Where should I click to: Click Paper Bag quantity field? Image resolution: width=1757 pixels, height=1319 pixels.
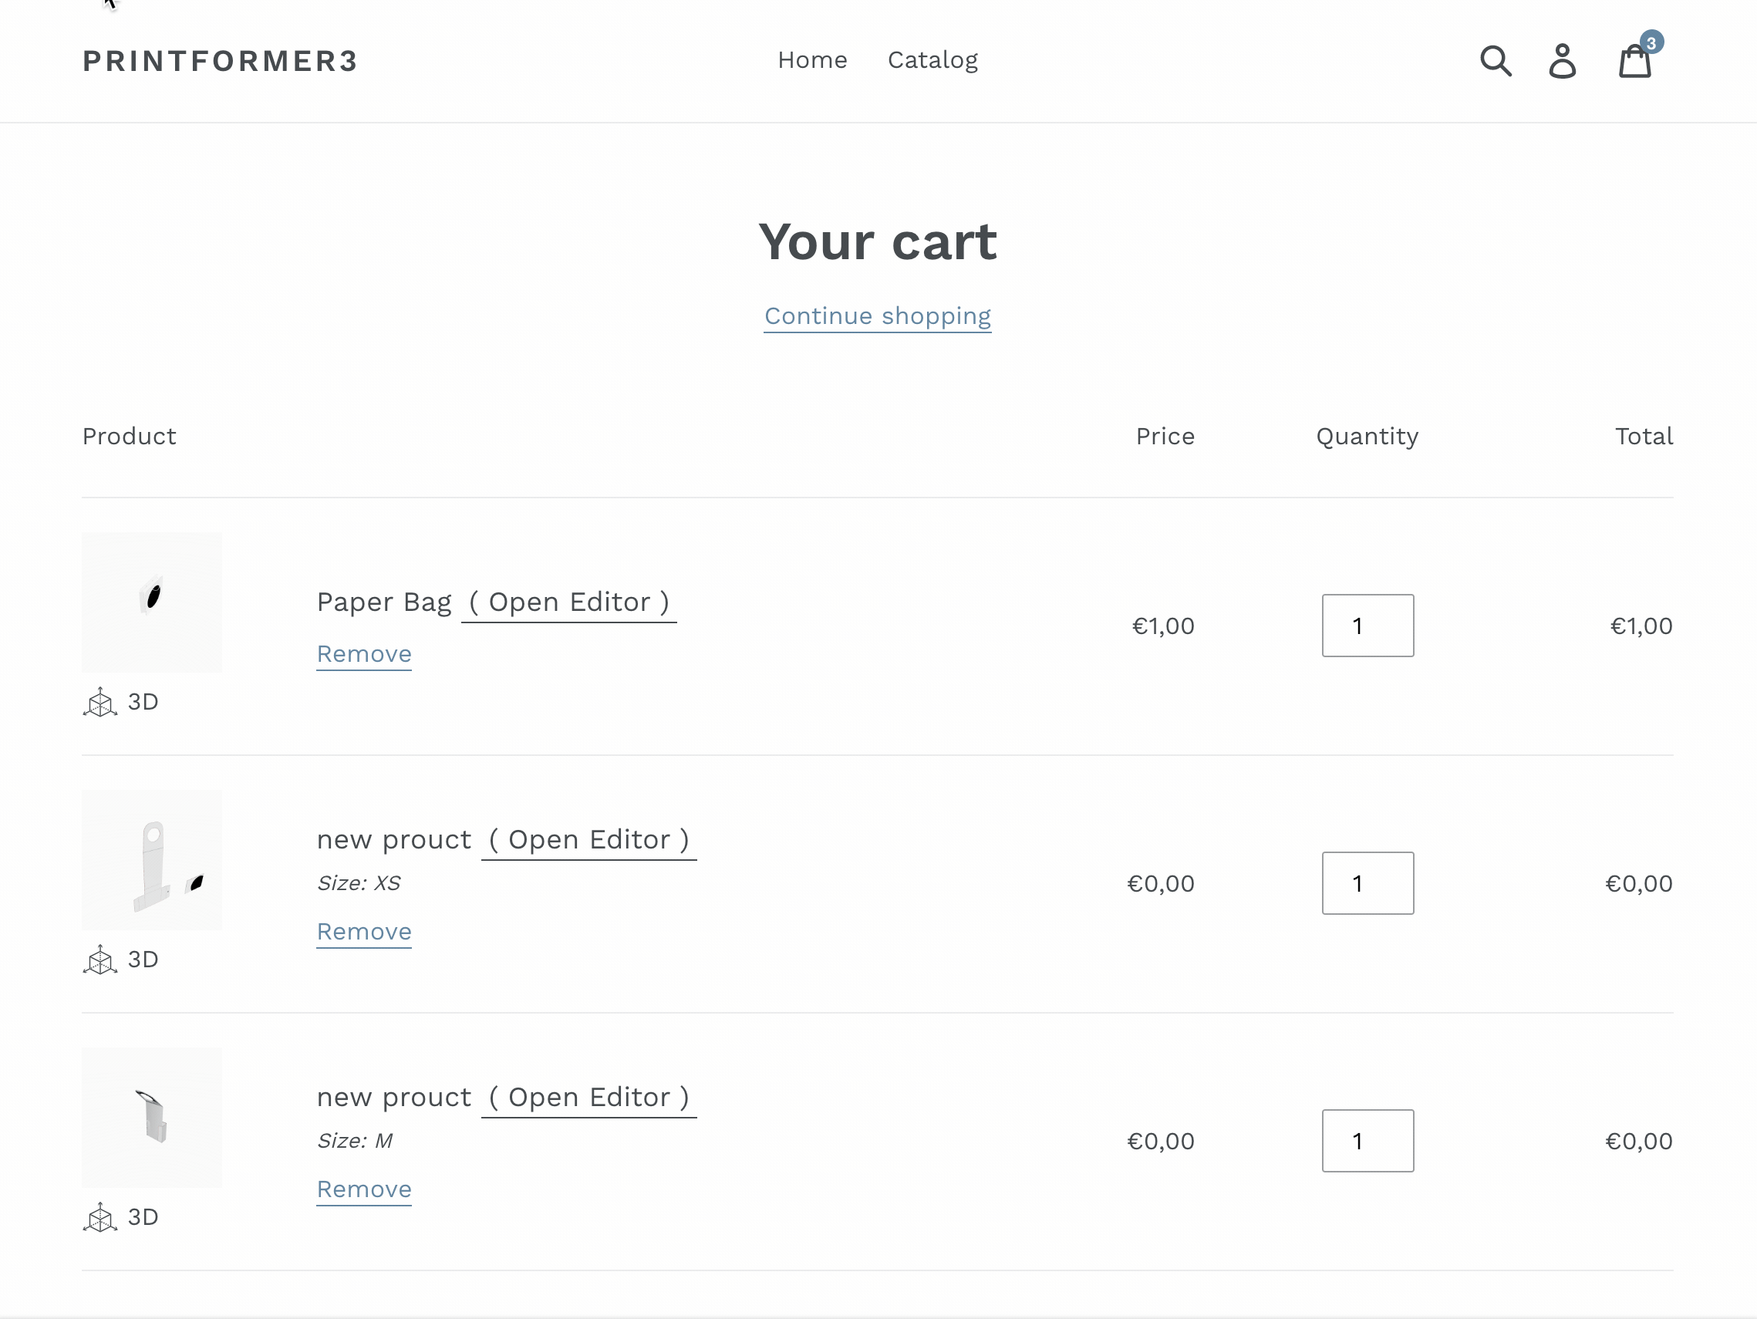click(1367, 626)
